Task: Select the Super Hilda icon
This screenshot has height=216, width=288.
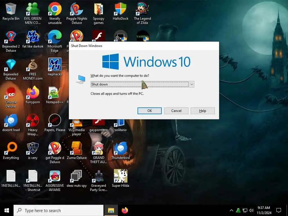Action: [x=120, y=178]
